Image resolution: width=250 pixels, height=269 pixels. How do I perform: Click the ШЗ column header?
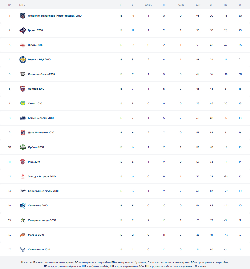[198, 5]
